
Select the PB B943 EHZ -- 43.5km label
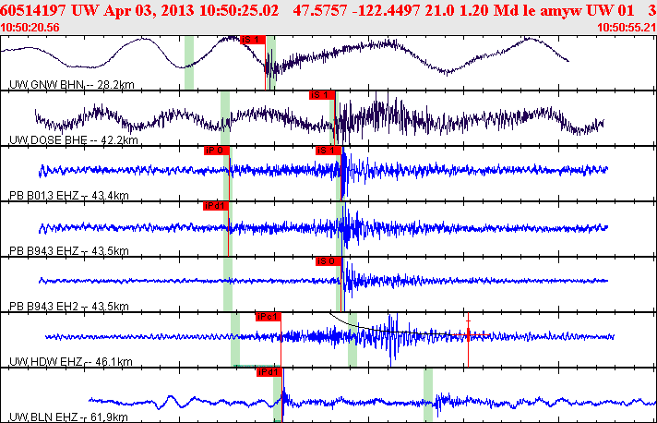tap(68, 250)
